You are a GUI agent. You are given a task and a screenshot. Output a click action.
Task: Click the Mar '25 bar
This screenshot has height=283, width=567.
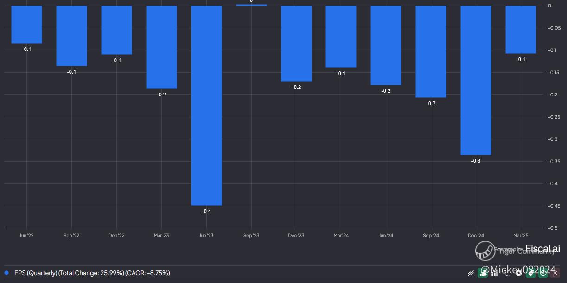click(521, 30)
